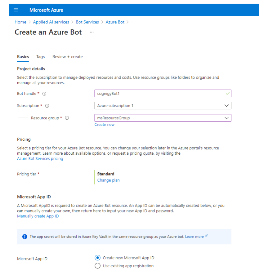The image size is (259, 273).
Task: Click the Resource group info icon
Action: (67, 118)
